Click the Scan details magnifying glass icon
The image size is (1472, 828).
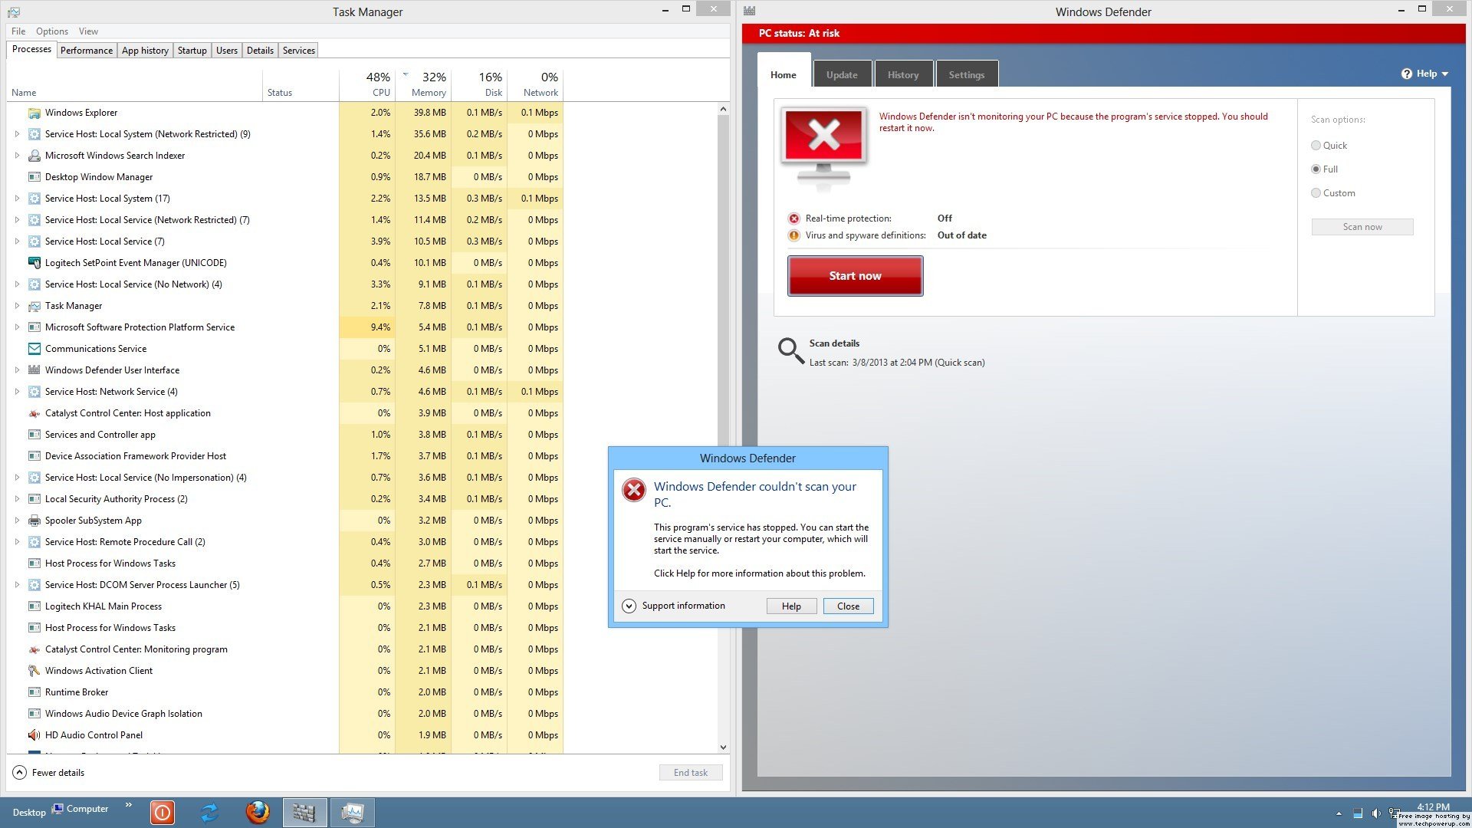click(x=790, y=351)
